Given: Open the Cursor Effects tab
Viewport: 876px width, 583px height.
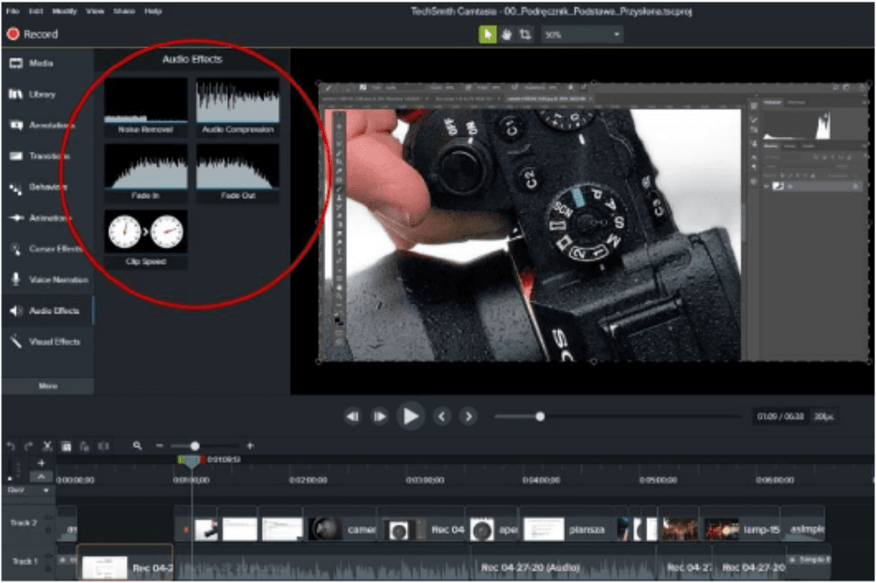Looking at the screenshot, I should click(x=47, y=249).
